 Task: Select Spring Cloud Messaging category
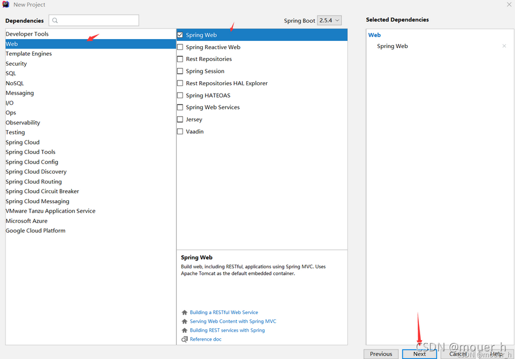tap(91, 201)
